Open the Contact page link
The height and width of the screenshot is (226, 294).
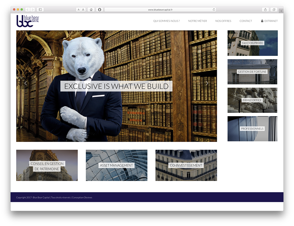point(246,21)
